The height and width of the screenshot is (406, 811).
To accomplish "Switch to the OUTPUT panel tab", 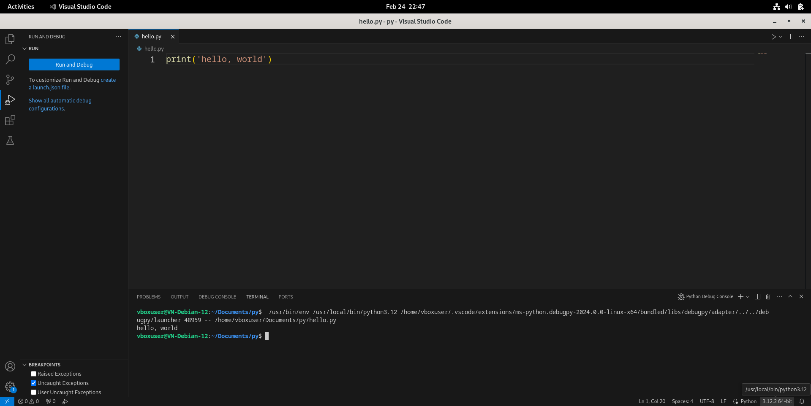I will [x=180, y=297].
